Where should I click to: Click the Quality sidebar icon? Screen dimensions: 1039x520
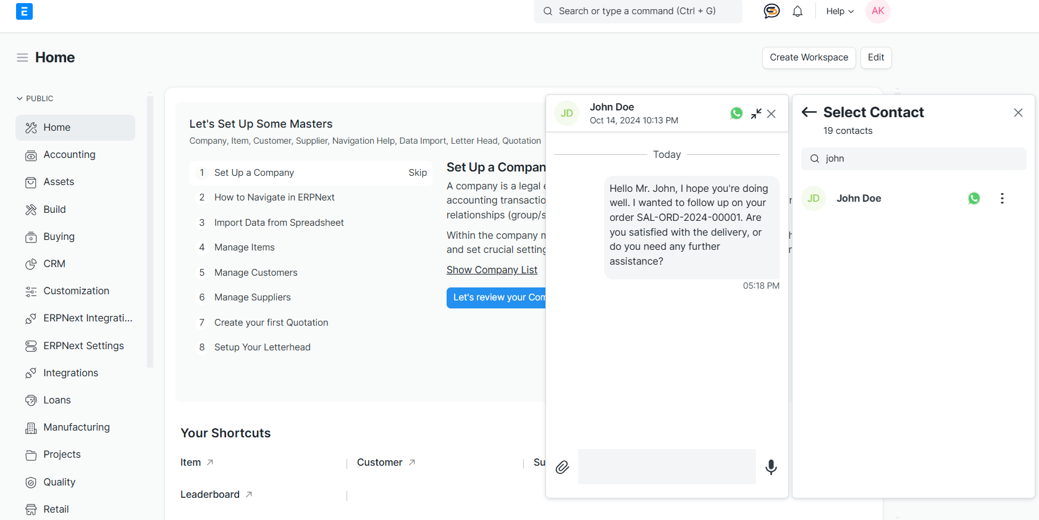(x=31, y=482)
